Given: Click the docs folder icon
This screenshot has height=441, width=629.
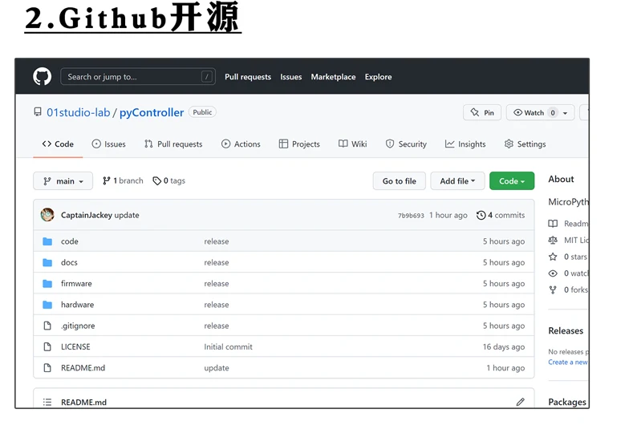Looking at the screenshot, I should pyautogui.click(x=47, y=263).
